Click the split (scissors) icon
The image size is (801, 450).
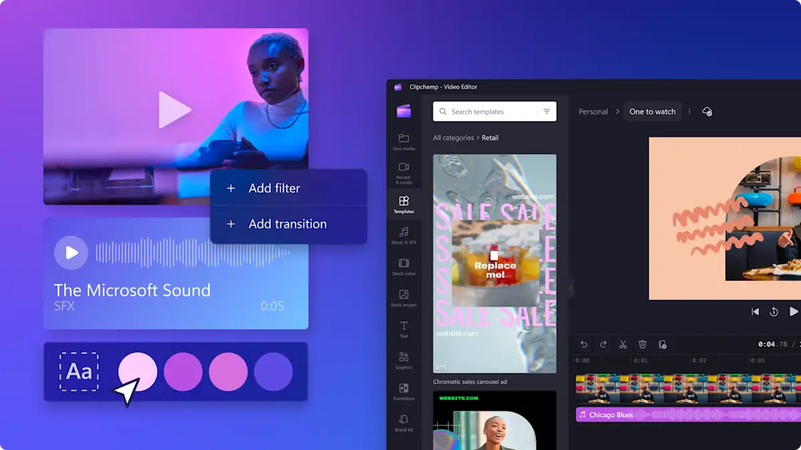point(622,345)
